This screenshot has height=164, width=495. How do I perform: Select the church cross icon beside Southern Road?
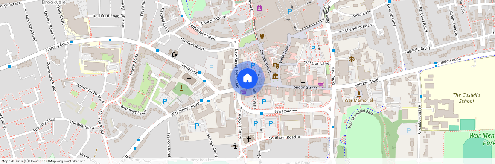tap(249, 139)
